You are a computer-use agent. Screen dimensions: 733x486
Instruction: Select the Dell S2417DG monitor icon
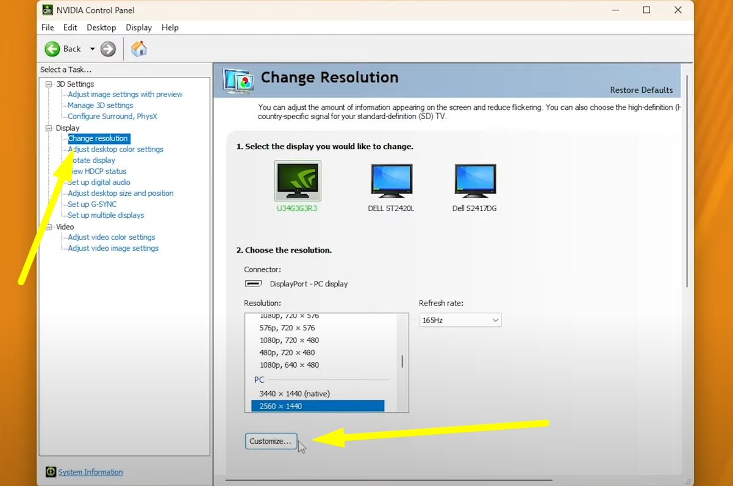pos(475,181)
